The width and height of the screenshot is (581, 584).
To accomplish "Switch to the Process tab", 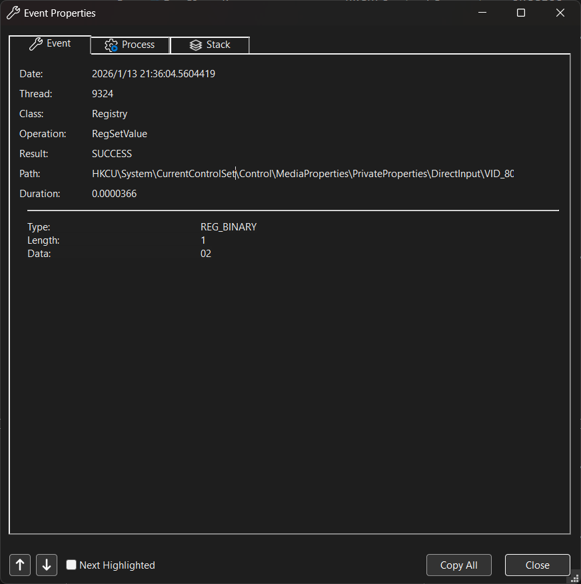I will tap(130, 45).
